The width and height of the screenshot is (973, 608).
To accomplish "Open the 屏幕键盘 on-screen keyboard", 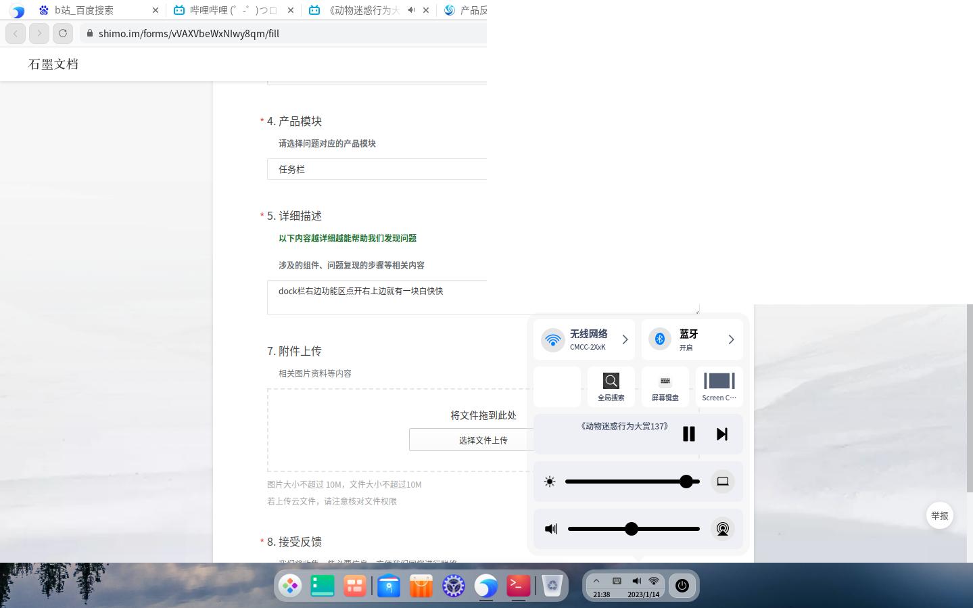I will (x=665, y=386).
